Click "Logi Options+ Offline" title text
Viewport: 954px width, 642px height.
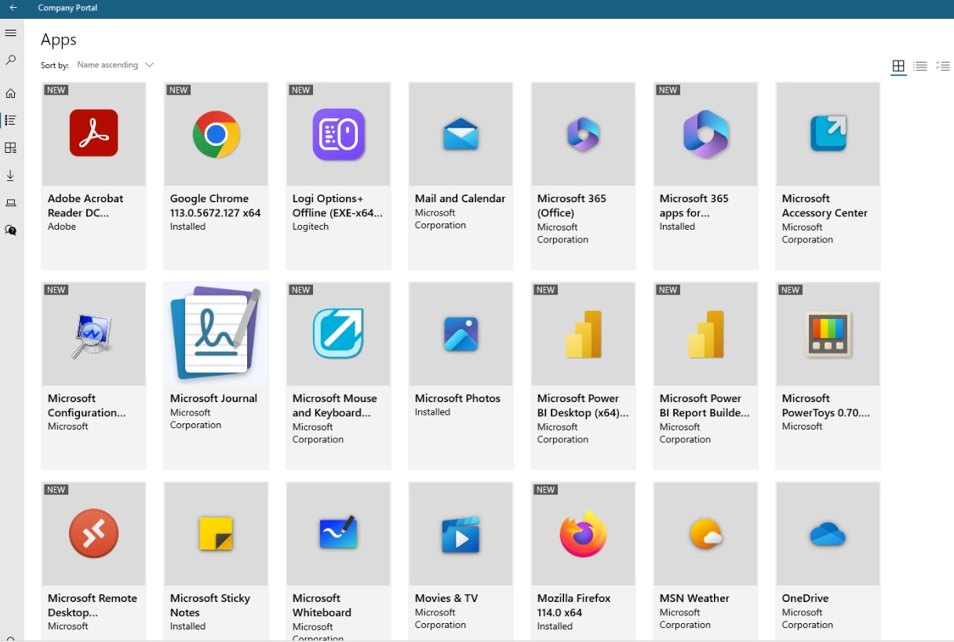point(338,205)
